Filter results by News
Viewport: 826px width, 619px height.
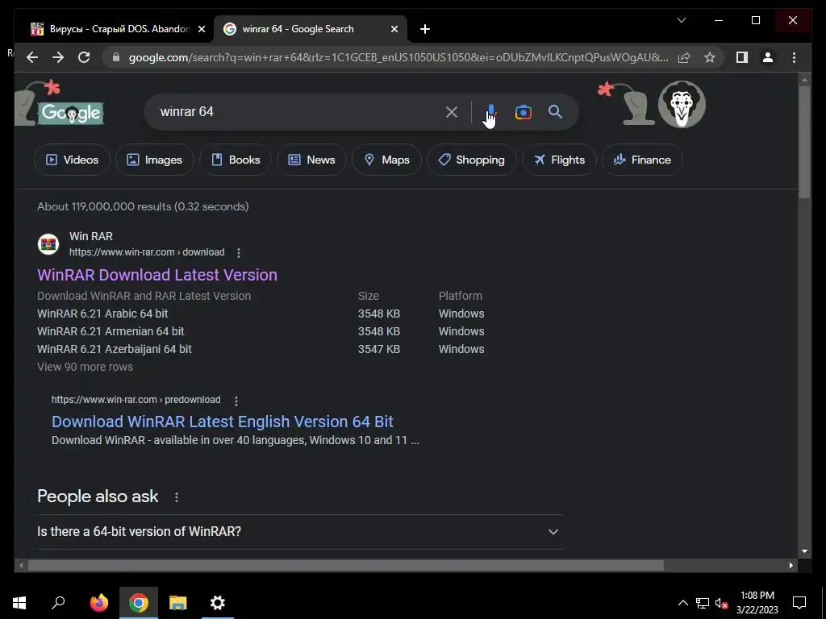311,160
